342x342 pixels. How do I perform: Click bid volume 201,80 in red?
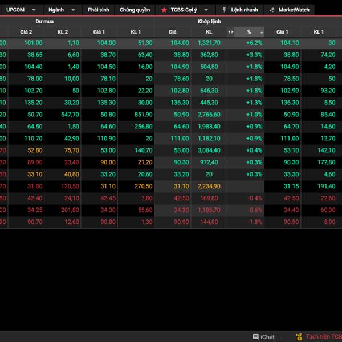tap(70, 210)
